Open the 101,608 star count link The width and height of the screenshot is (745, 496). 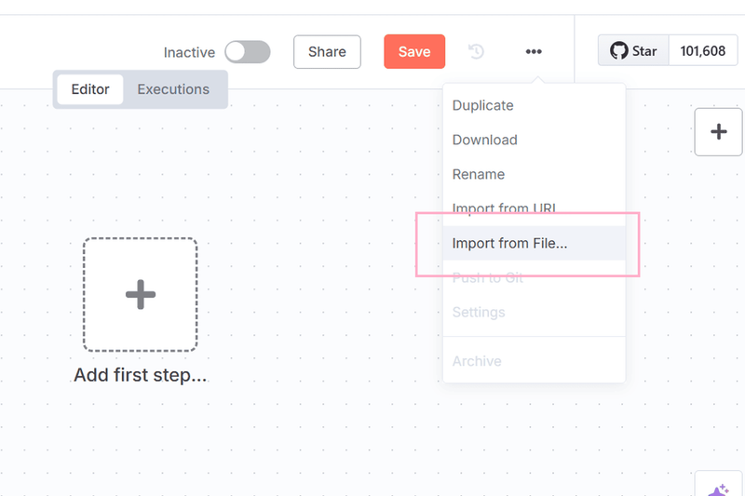click(x=703, y=51)
